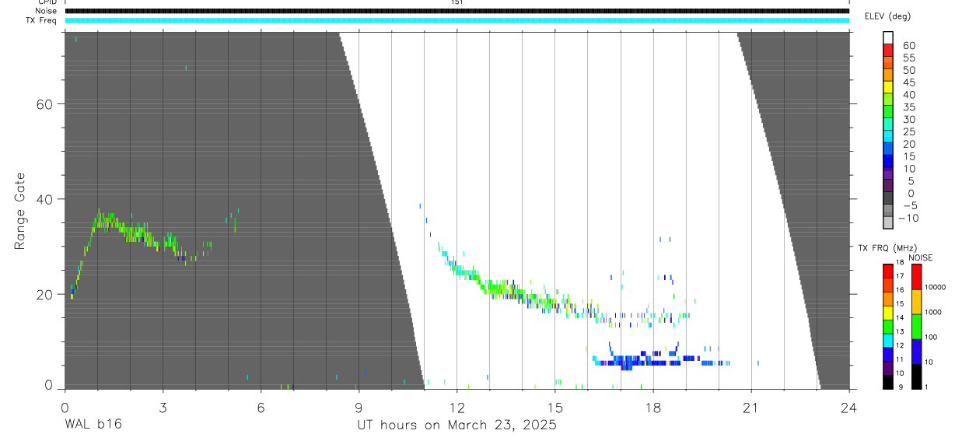Click the x-axis tick label 24
The image size is (955, 441).
click(849, 407)
